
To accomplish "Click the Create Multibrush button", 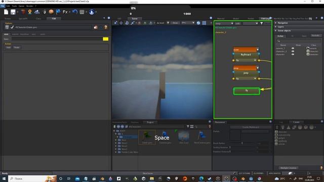I will coord(251,127).
